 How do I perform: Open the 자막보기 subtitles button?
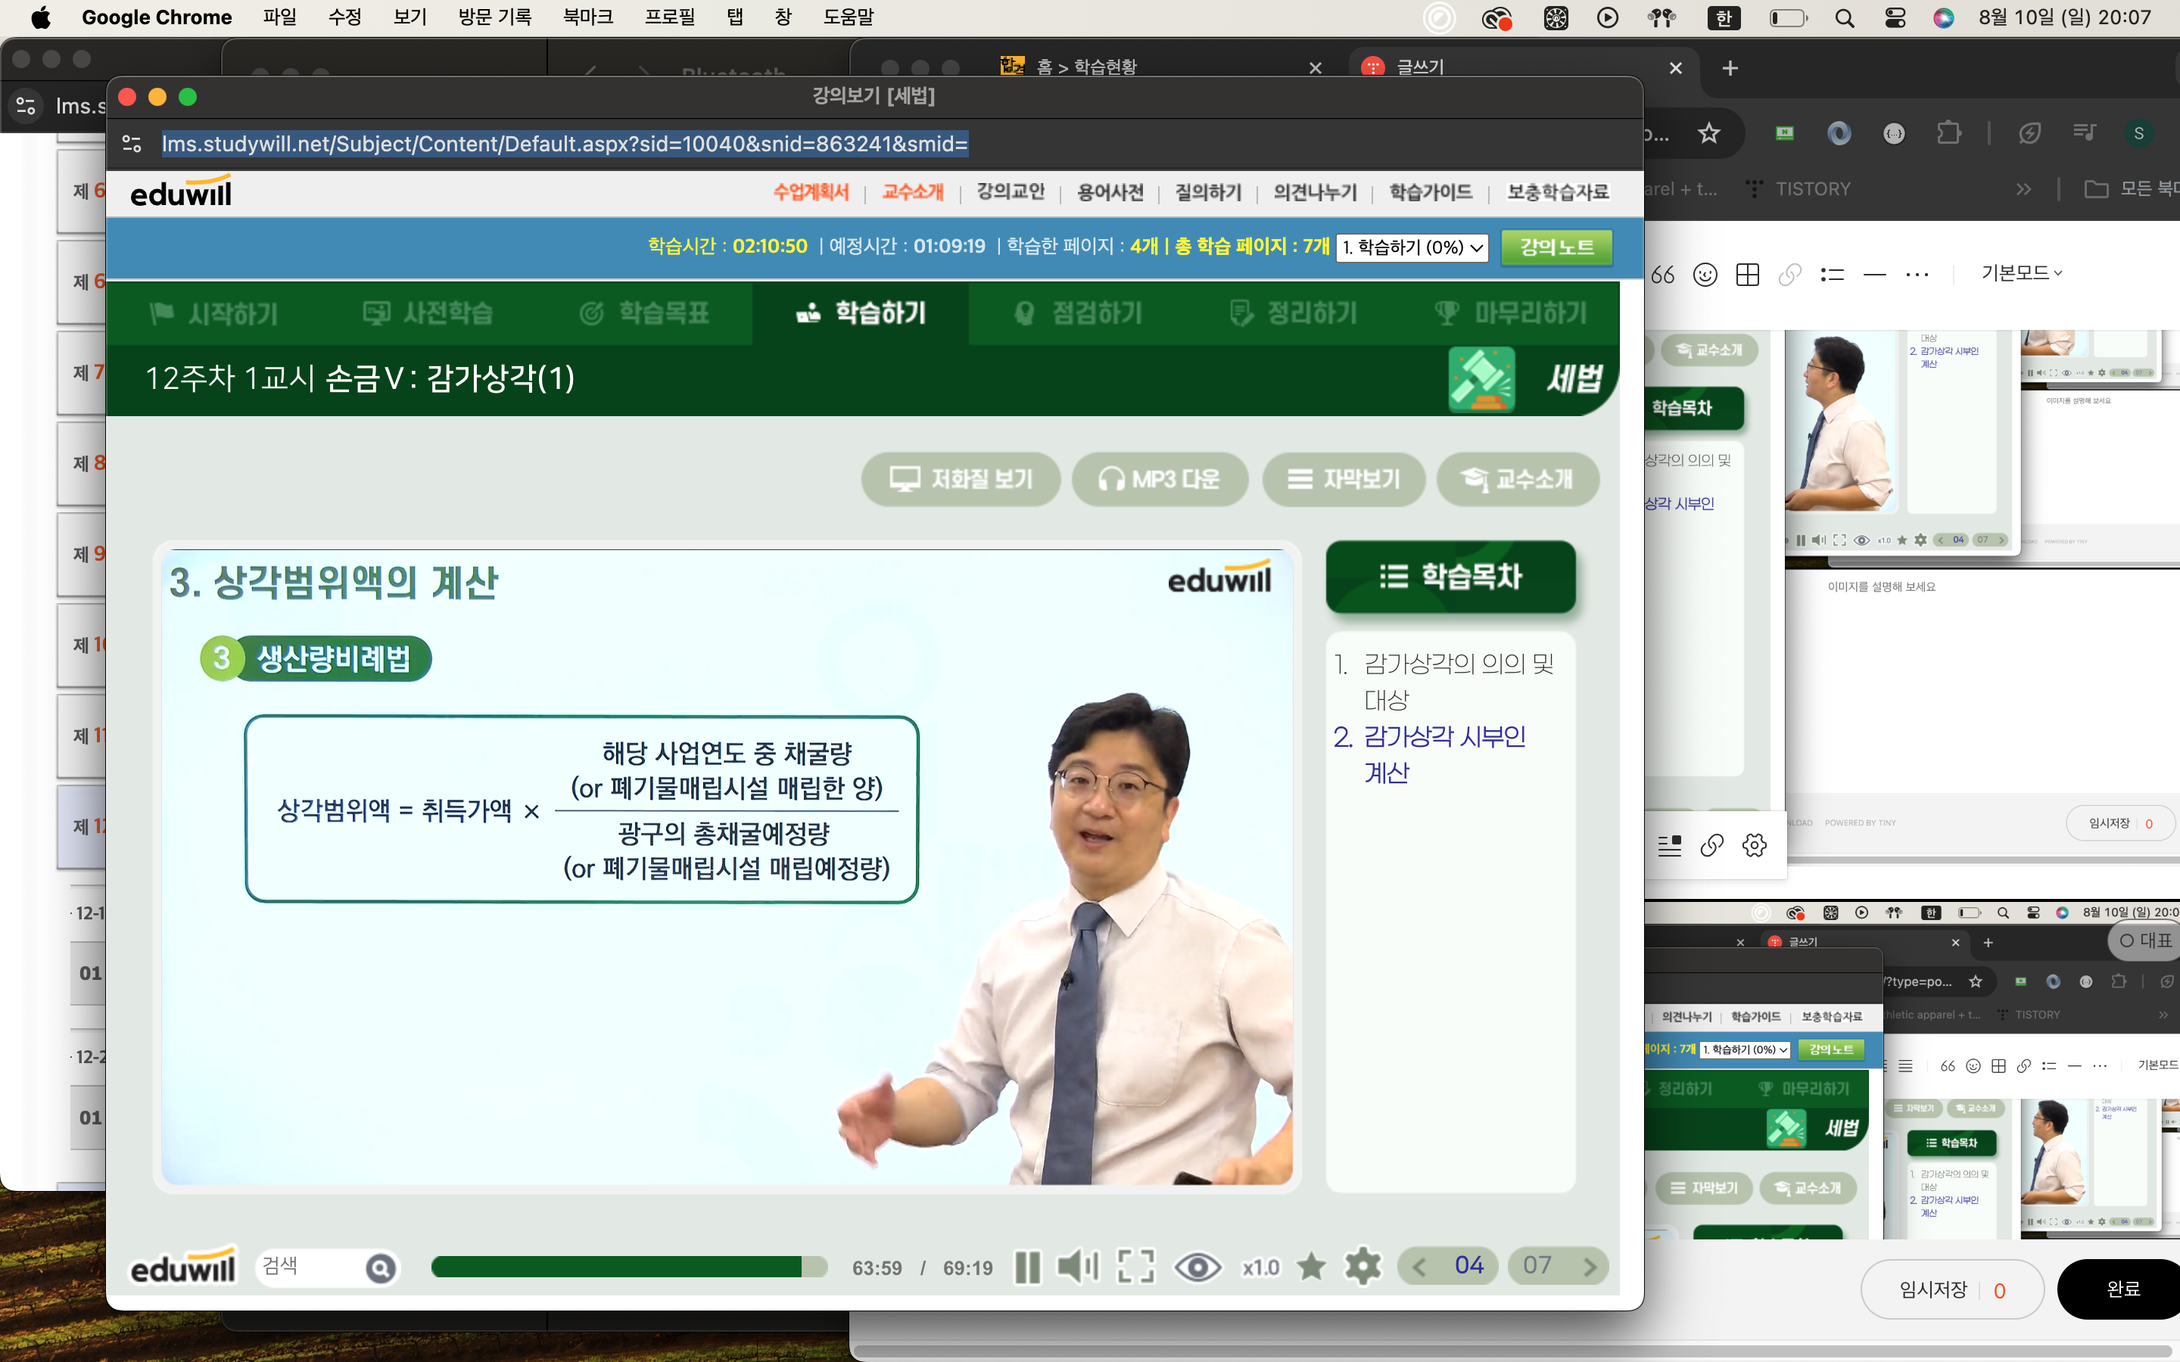click(x=1343, y=479)
